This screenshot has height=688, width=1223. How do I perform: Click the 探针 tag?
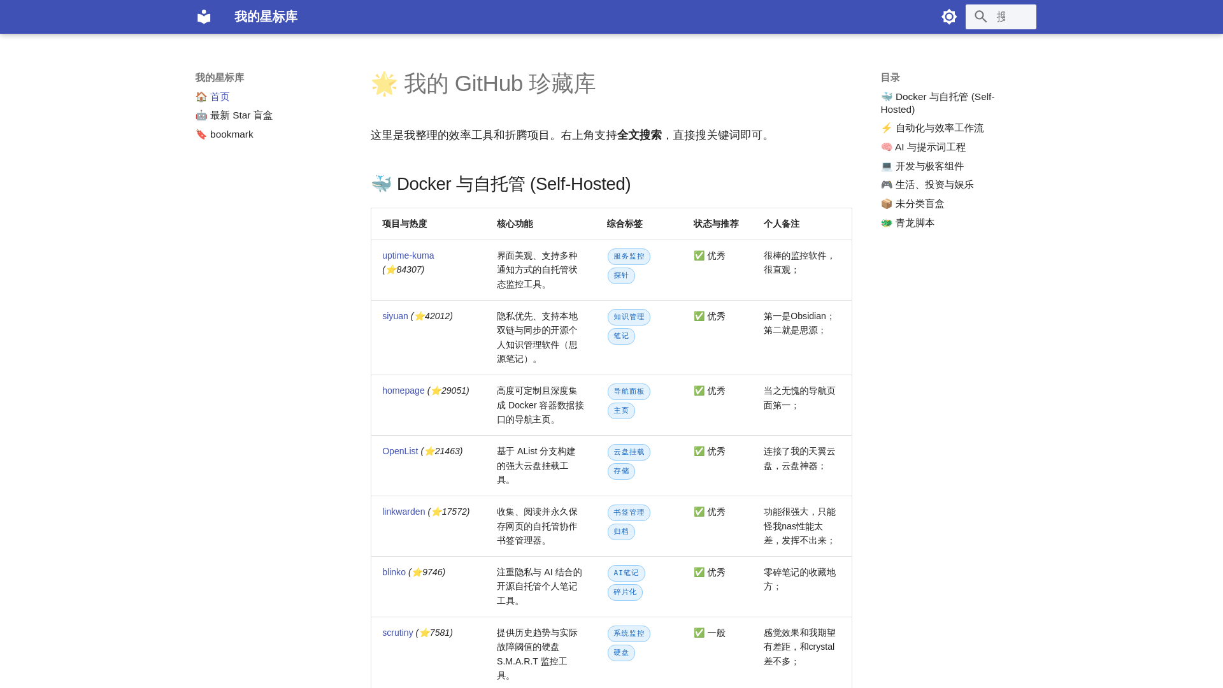tap(621, 276)
